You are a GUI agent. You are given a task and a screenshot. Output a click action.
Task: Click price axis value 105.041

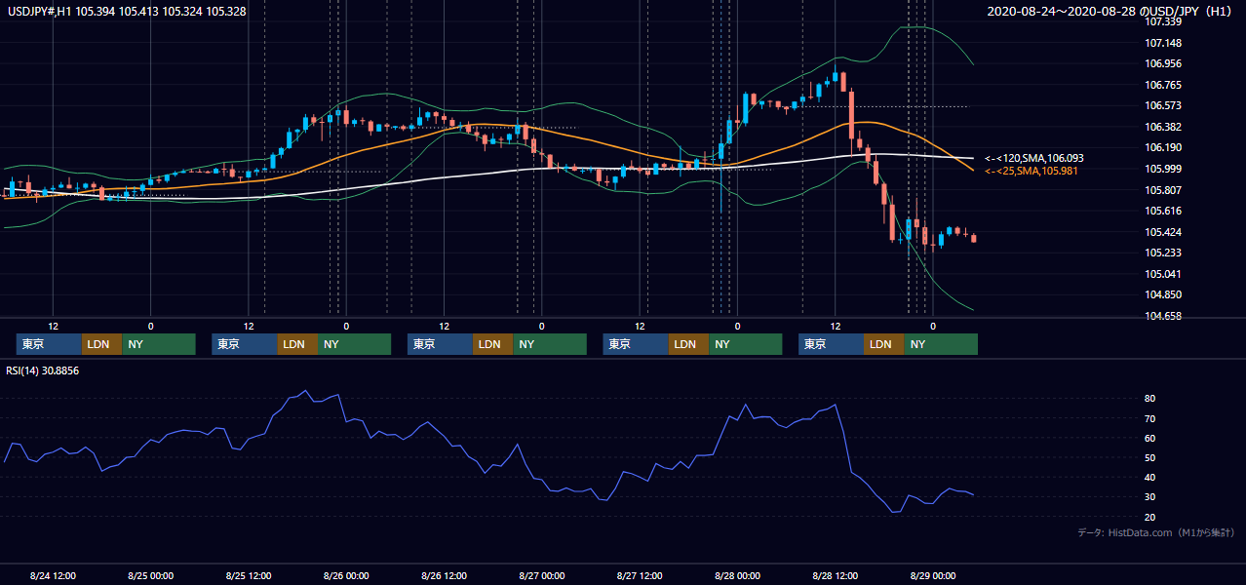tap(1163, 274)
